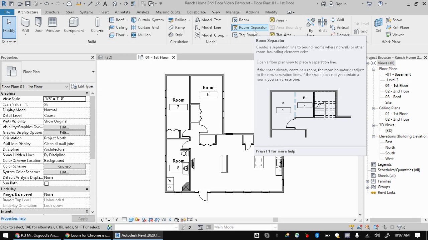Click the View Scale input field
Image resolution: width=428 pixels, height=240 pixels.
(x=65, y=99)
